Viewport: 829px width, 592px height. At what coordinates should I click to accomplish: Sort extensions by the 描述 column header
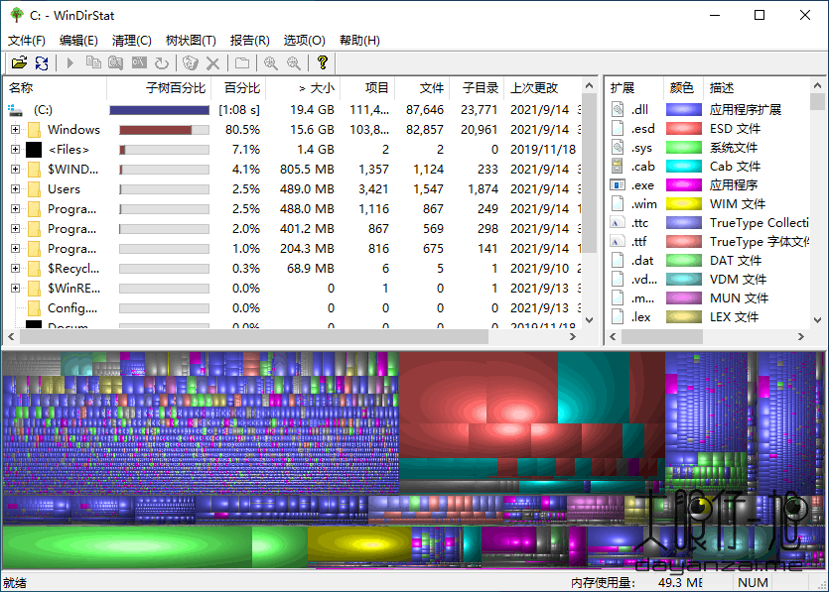pos(757,88)
